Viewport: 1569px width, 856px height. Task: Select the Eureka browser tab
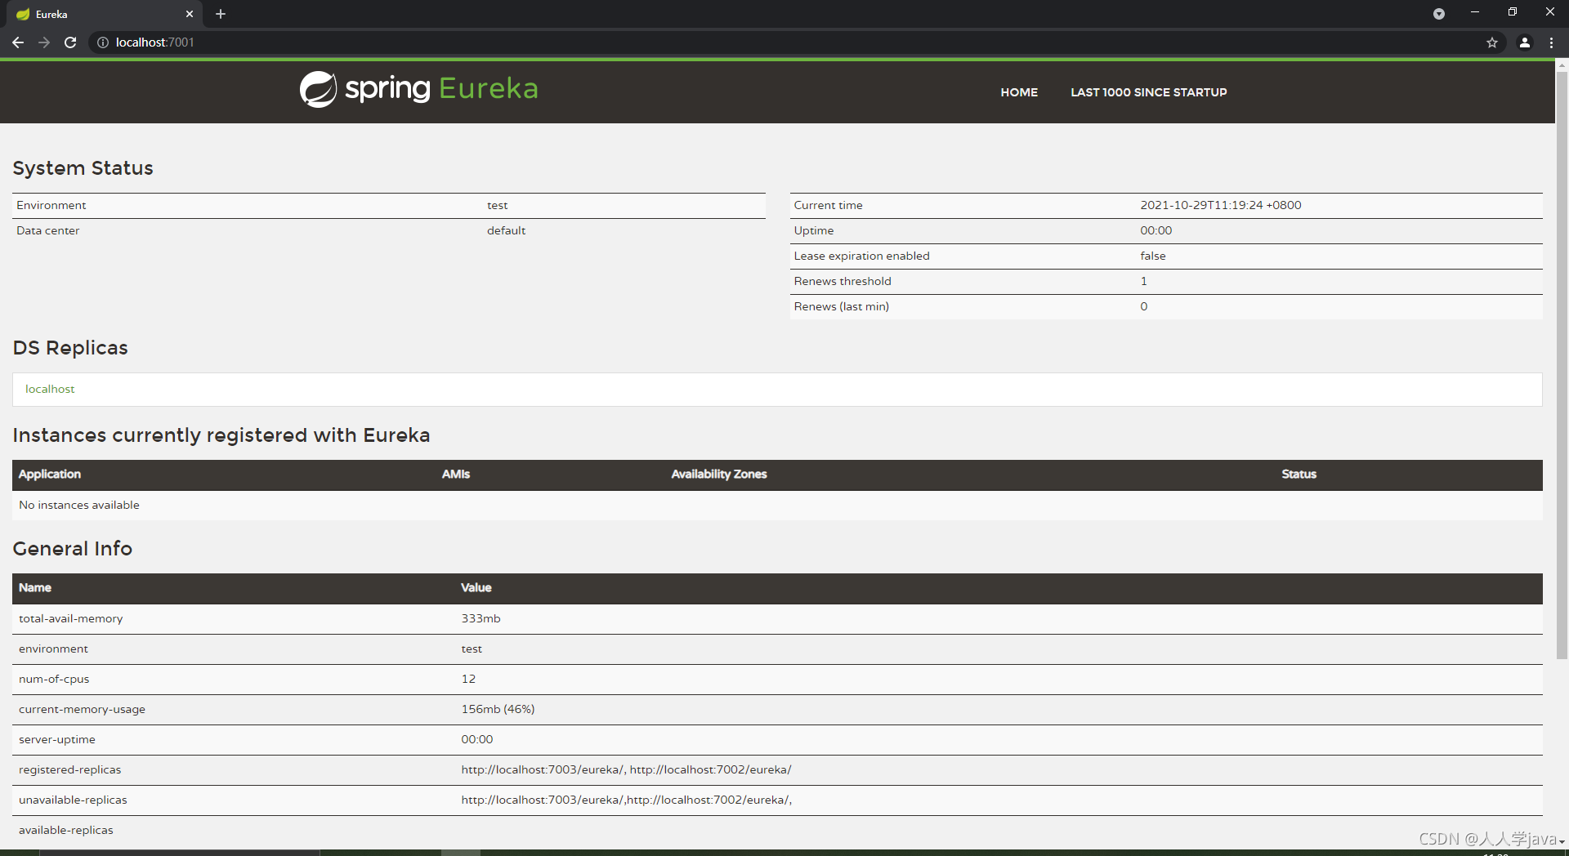(x=105, y=14)
